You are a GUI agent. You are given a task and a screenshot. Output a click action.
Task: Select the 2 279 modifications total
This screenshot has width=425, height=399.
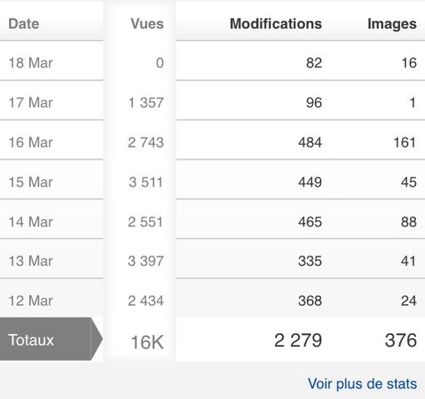[x=298, y=340]
